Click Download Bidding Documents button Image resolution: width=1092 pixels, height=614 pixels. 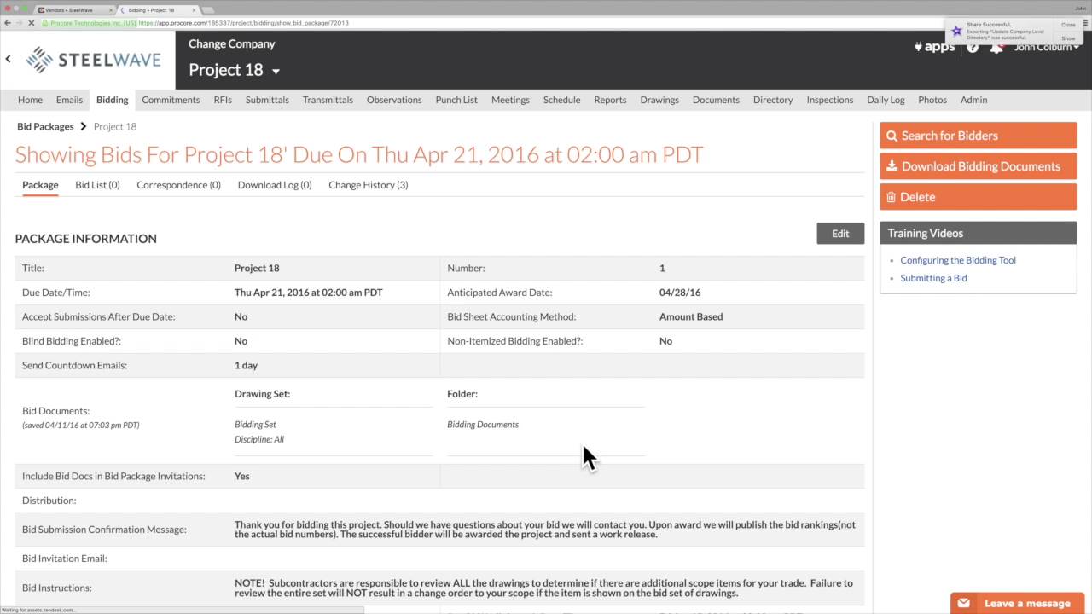(979, 166)
